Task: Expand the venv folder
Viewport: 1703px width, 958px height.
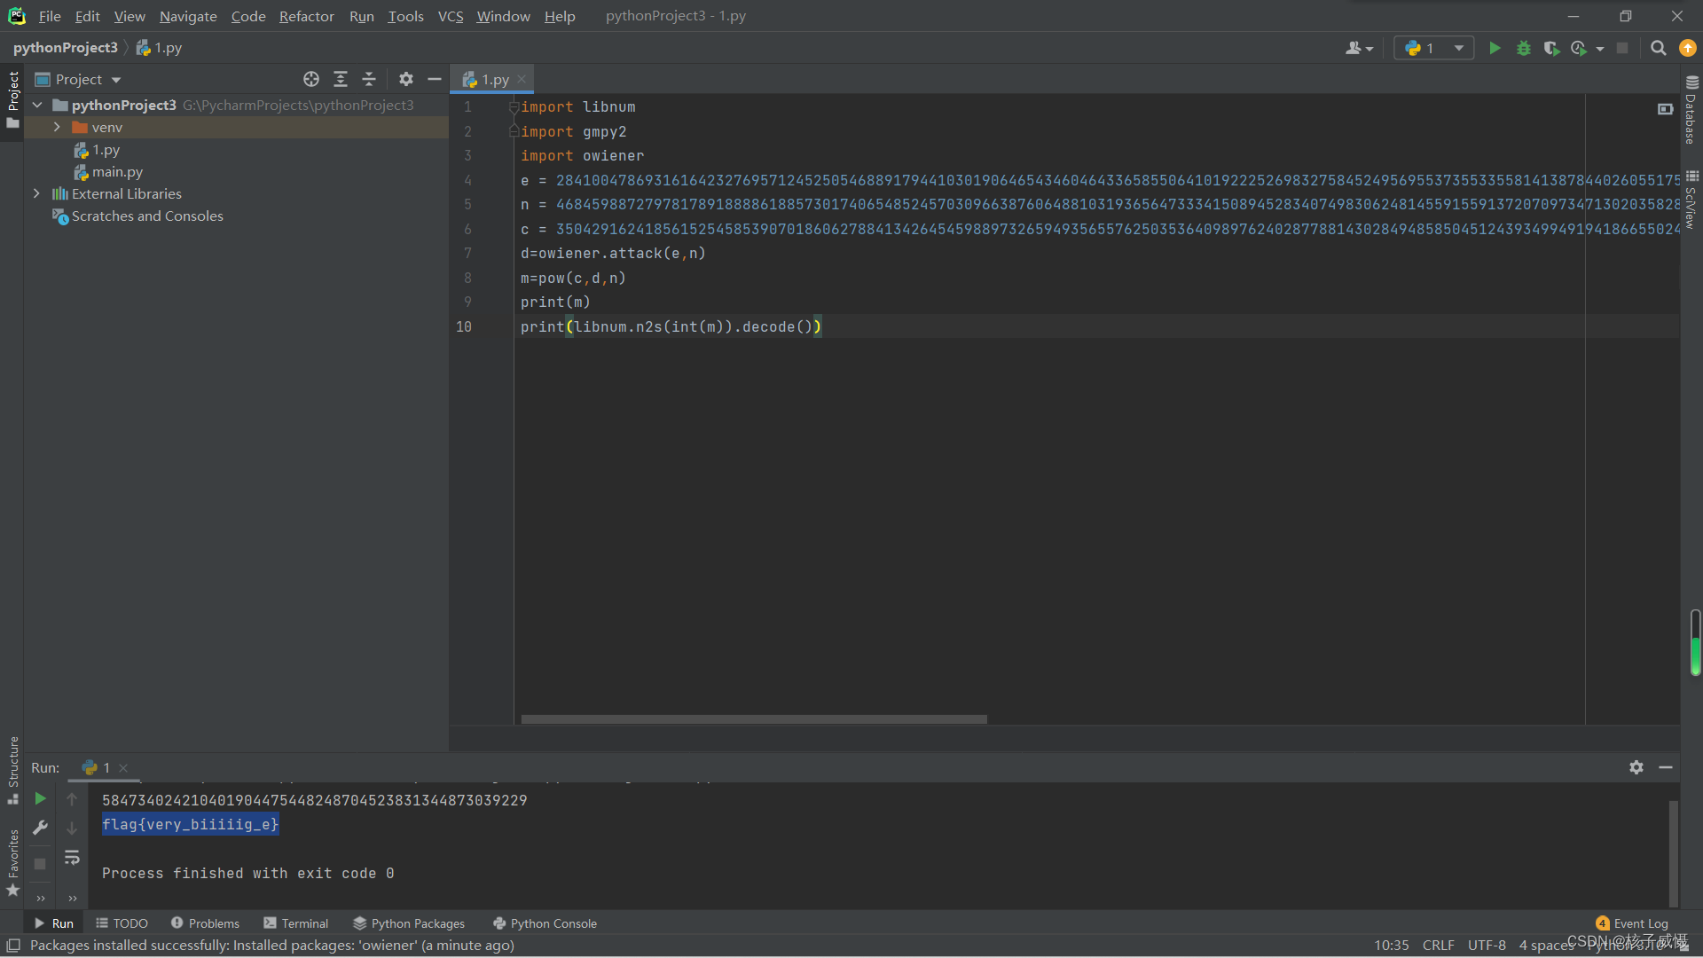Action: point(57,127)
